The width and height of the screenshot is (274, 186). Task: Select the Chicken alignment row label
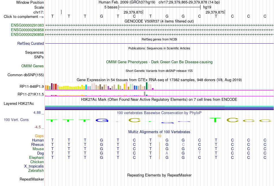(x=37, y=162)
